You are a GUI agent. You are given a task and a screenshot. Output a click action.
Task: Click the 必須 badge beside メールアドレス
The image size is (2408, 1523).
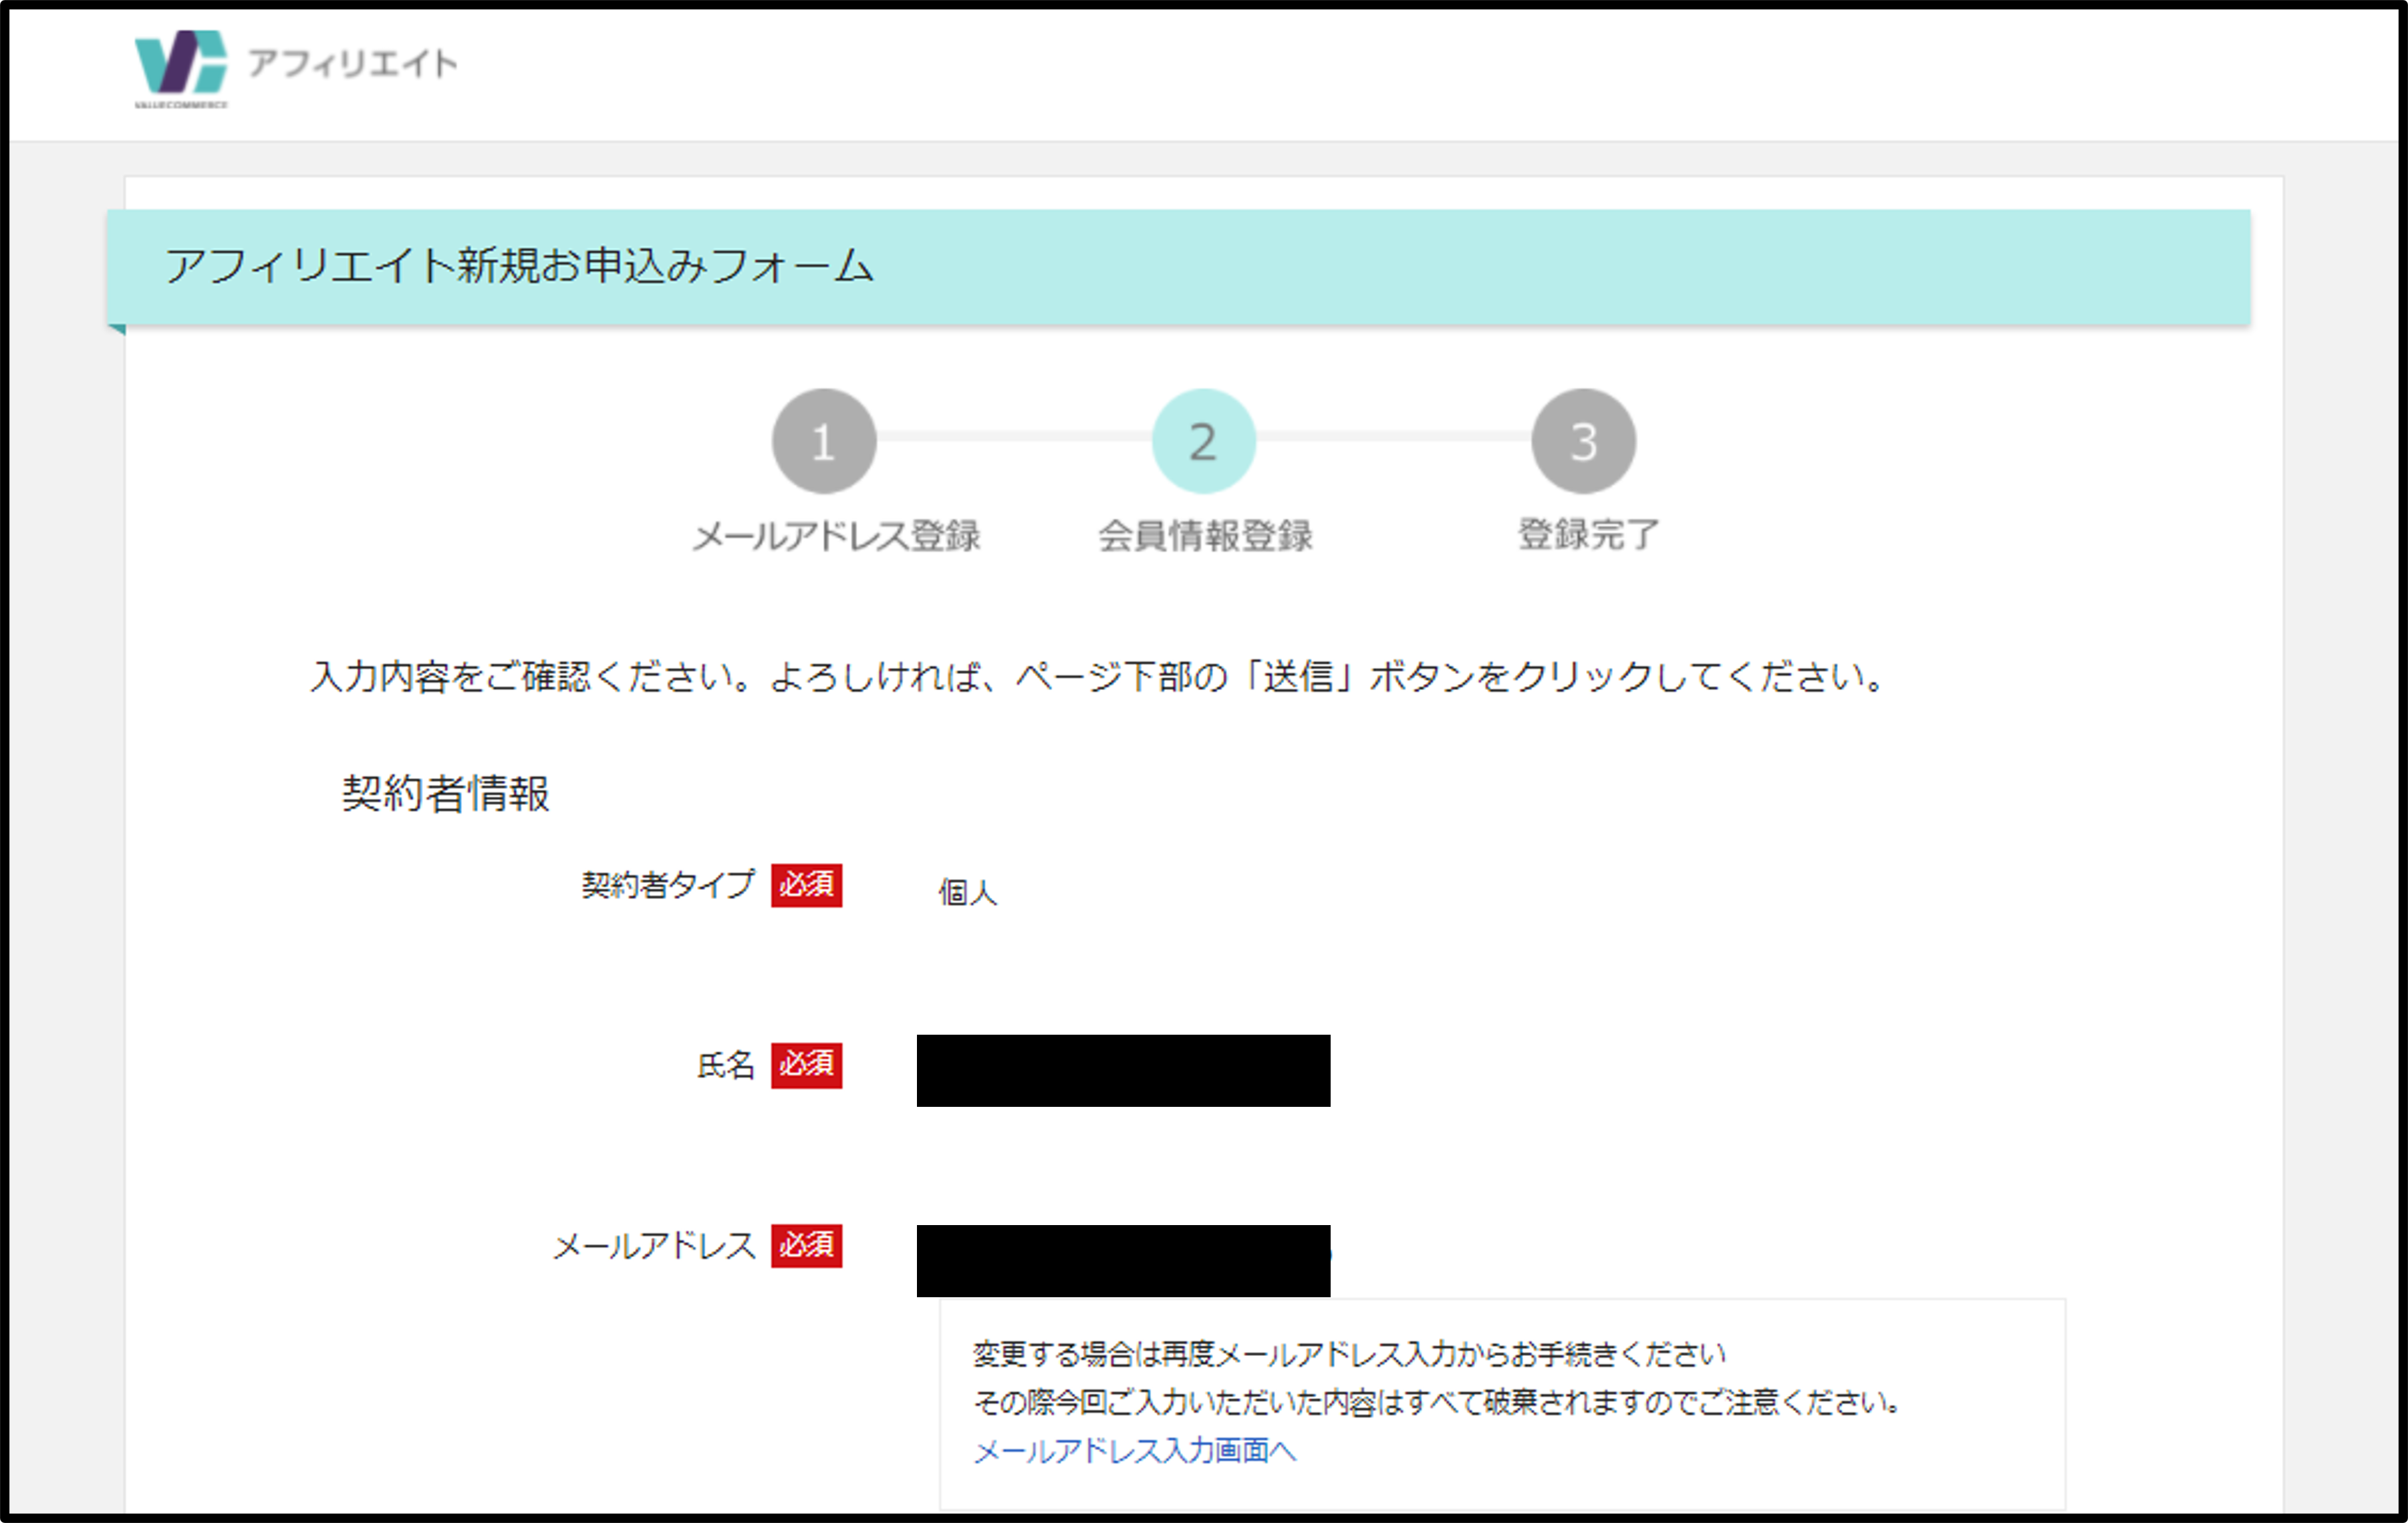point(806,1245)
